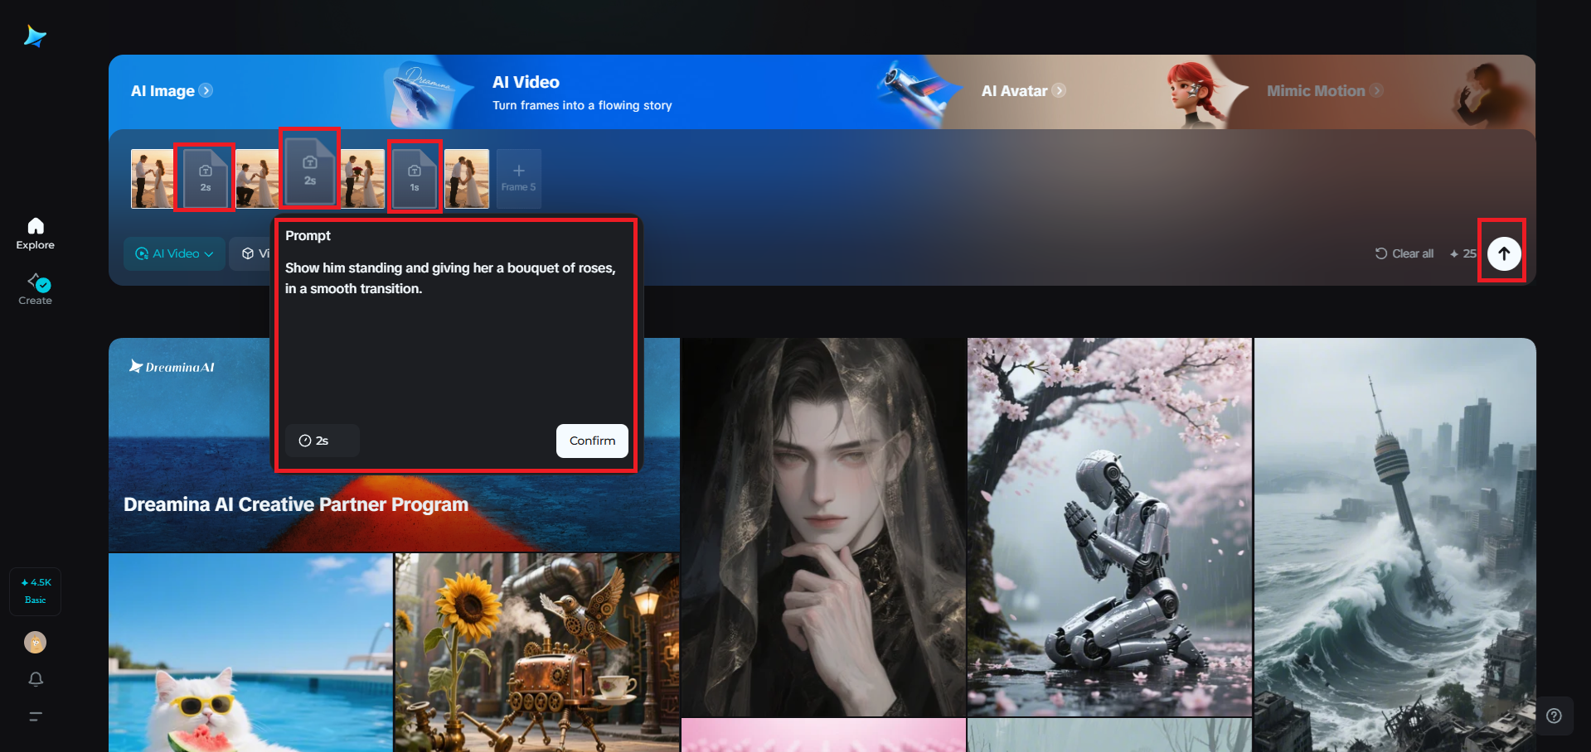Click the upward arrow generate button
The width and height of the screenshot is (1591, 752).
click(x=1503, y=253)
